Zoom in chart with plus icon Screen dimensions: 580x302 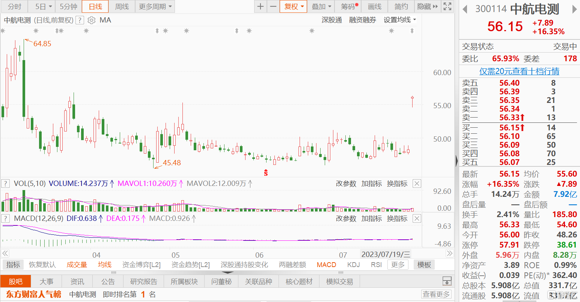point(261,7)
